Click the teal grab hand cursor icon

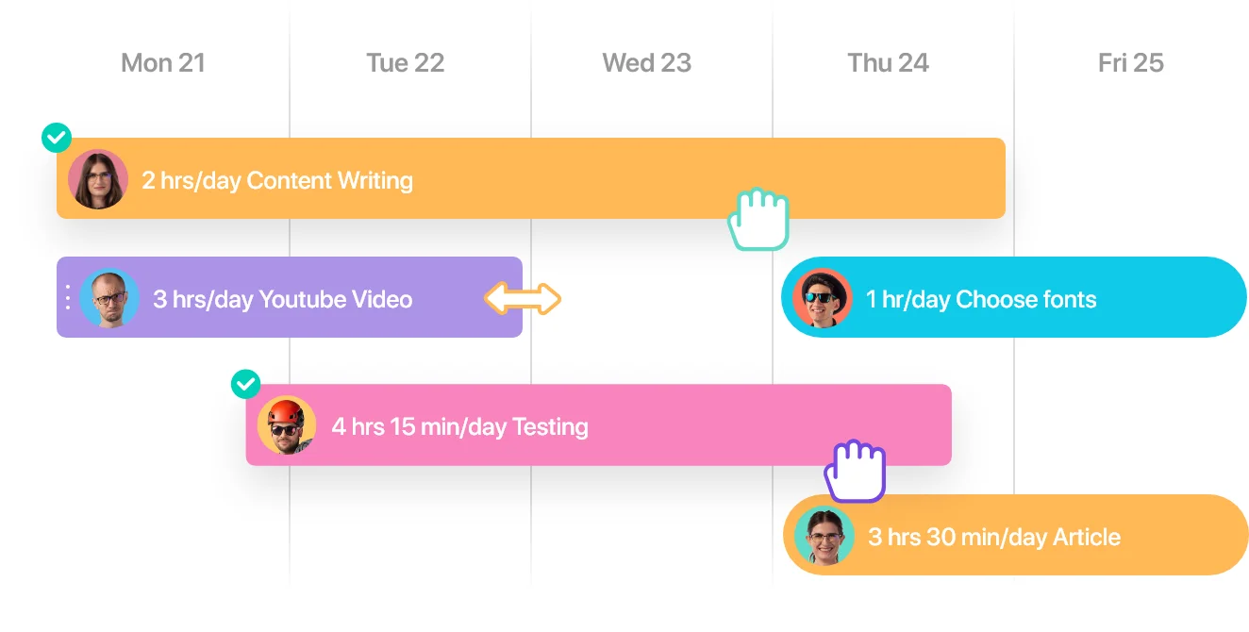758,219
